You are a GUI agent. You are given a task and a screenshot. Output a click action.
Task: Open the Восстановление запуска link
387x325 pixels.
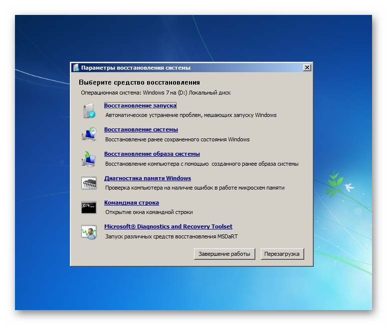[x=140, y=106]
